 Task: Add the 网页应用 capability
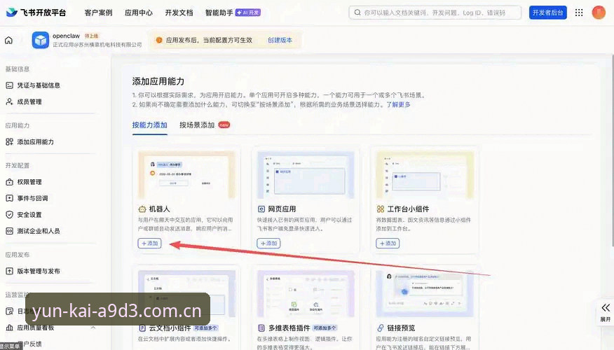268,243
